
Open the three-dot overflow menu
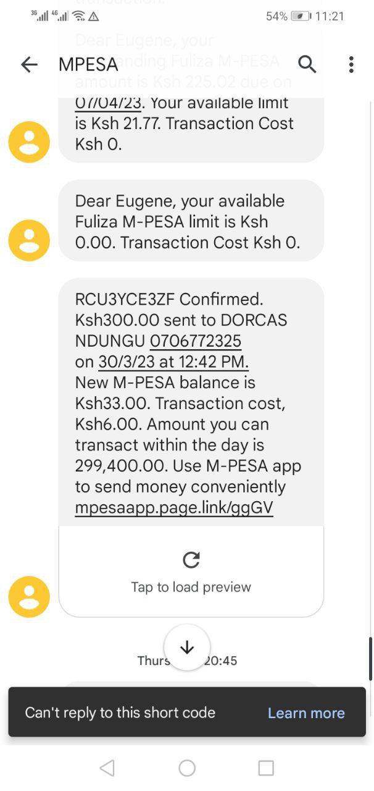[351, 64]
